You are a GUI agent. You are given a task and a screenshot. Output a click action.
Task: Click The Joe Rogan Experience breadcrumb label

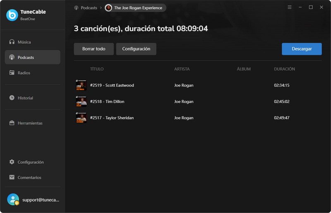click(x=138, y=8)
